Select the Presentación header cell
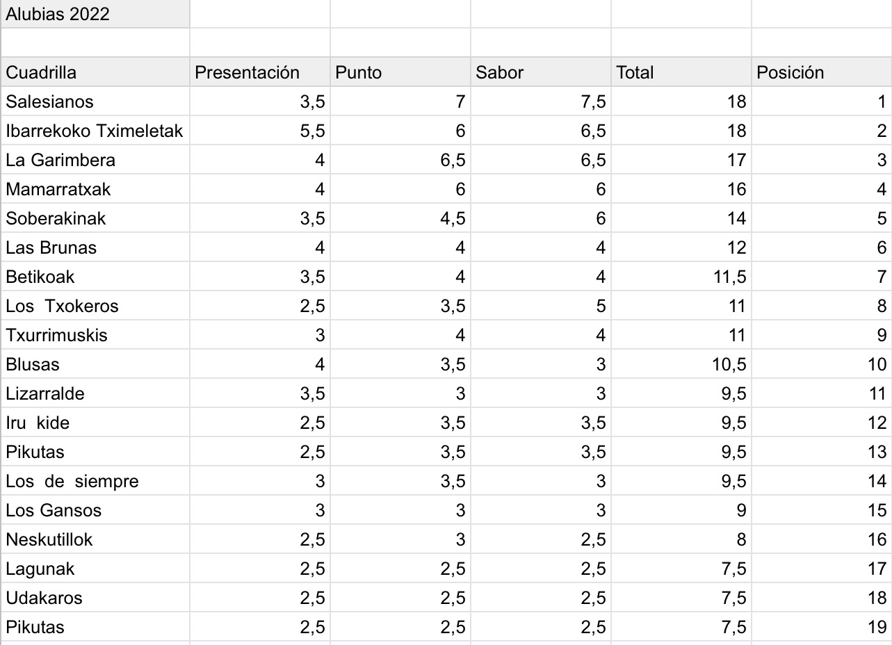The height and width of the screenshot is (645, 892). (260, 72)
